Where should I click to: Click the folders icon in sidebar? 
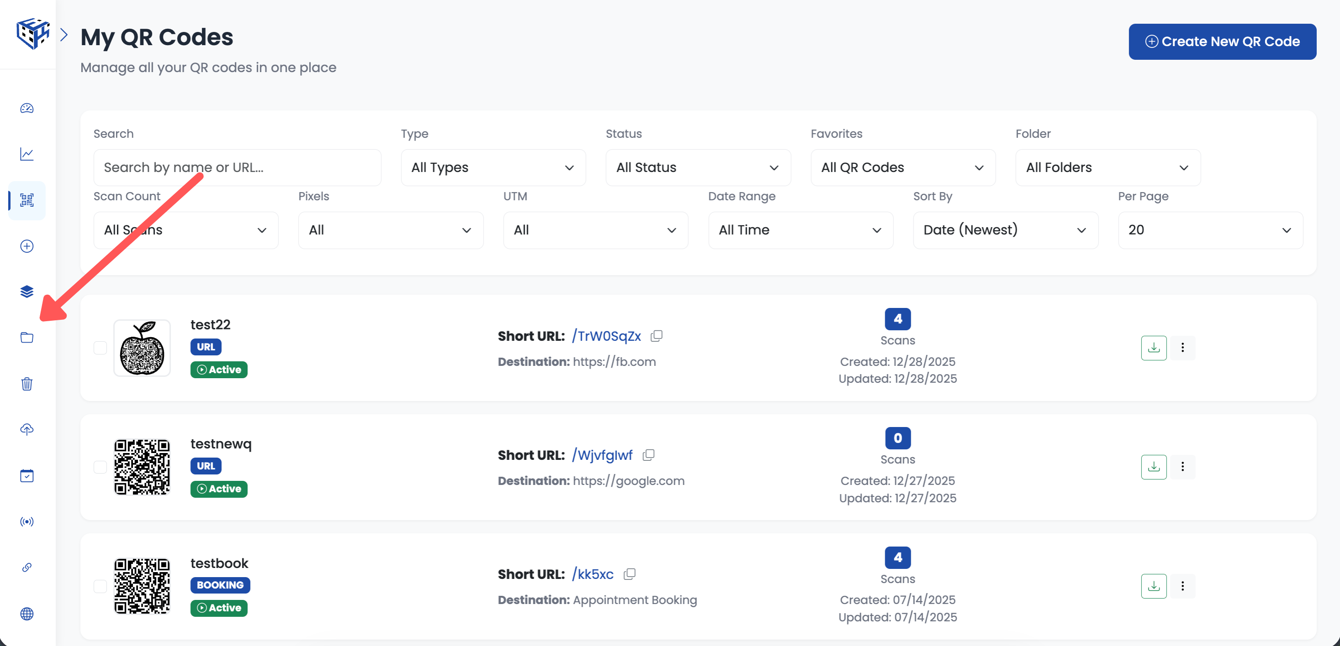pos(27,337)
